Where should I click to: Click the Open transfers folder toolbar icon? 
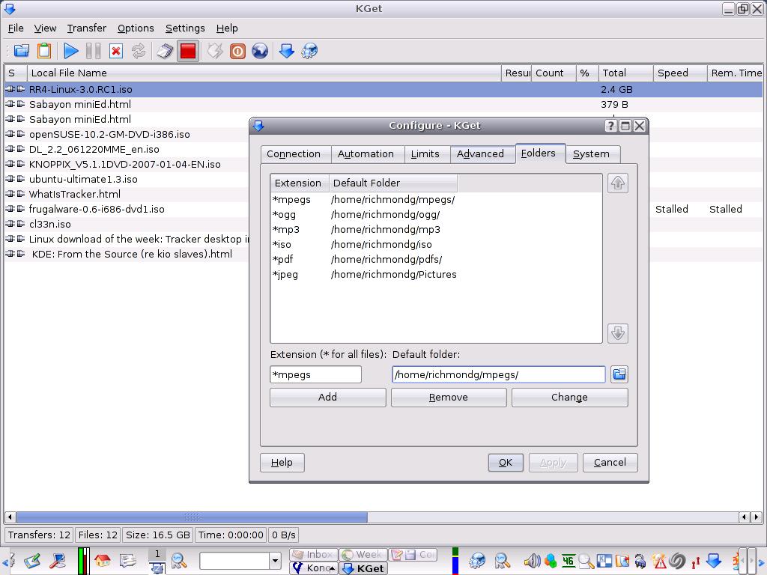(x=22, y=51)
